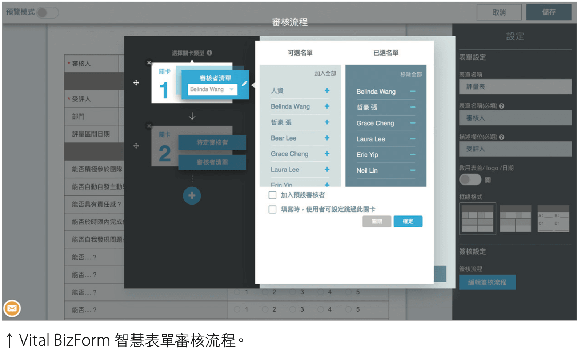The width and height of the screenshot is (581, 348).
Task: Select rating 1 in second-to-last row
Action: (x=237, y=292)
